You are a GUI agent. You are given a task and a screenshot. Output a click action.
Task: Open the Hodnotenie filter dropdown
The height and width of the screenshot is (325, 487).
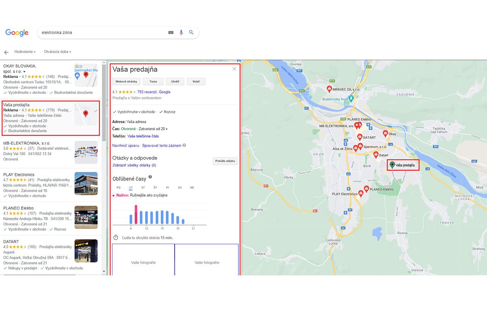click(x=25, y=52)
